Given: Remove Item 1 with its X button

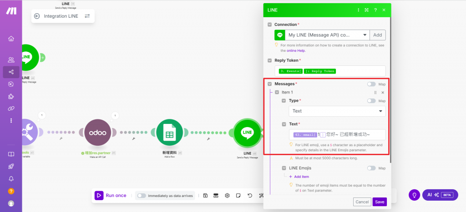Looking at the screenshot, I should click(383, 93).
